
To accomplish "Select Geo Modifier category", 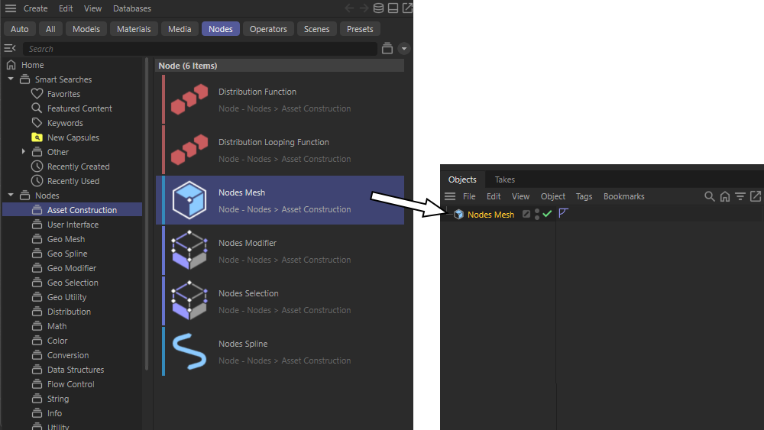I will point(72,268).
